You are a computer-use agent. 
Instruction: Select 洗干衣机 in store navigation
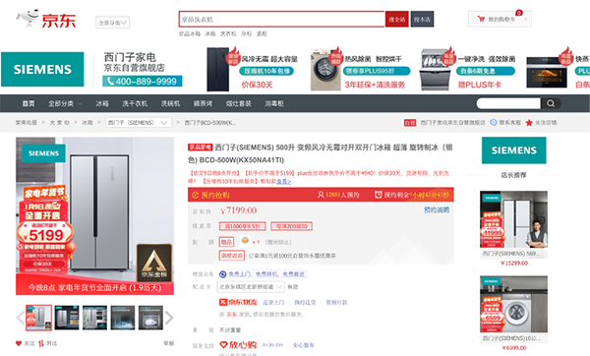135,103
